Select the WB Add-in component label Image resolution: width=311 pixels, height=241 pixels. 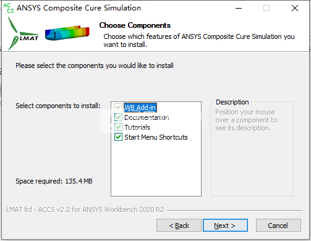(x=140, y=108)
